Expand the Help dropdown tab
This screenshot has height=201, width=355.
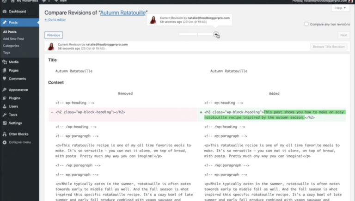click(340, 8)
